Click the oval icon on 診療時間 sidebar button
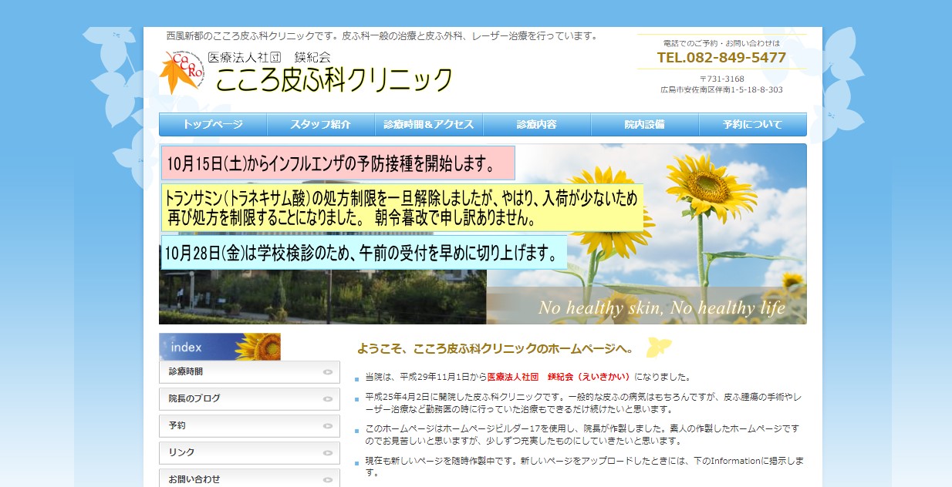 click(328, 372)
